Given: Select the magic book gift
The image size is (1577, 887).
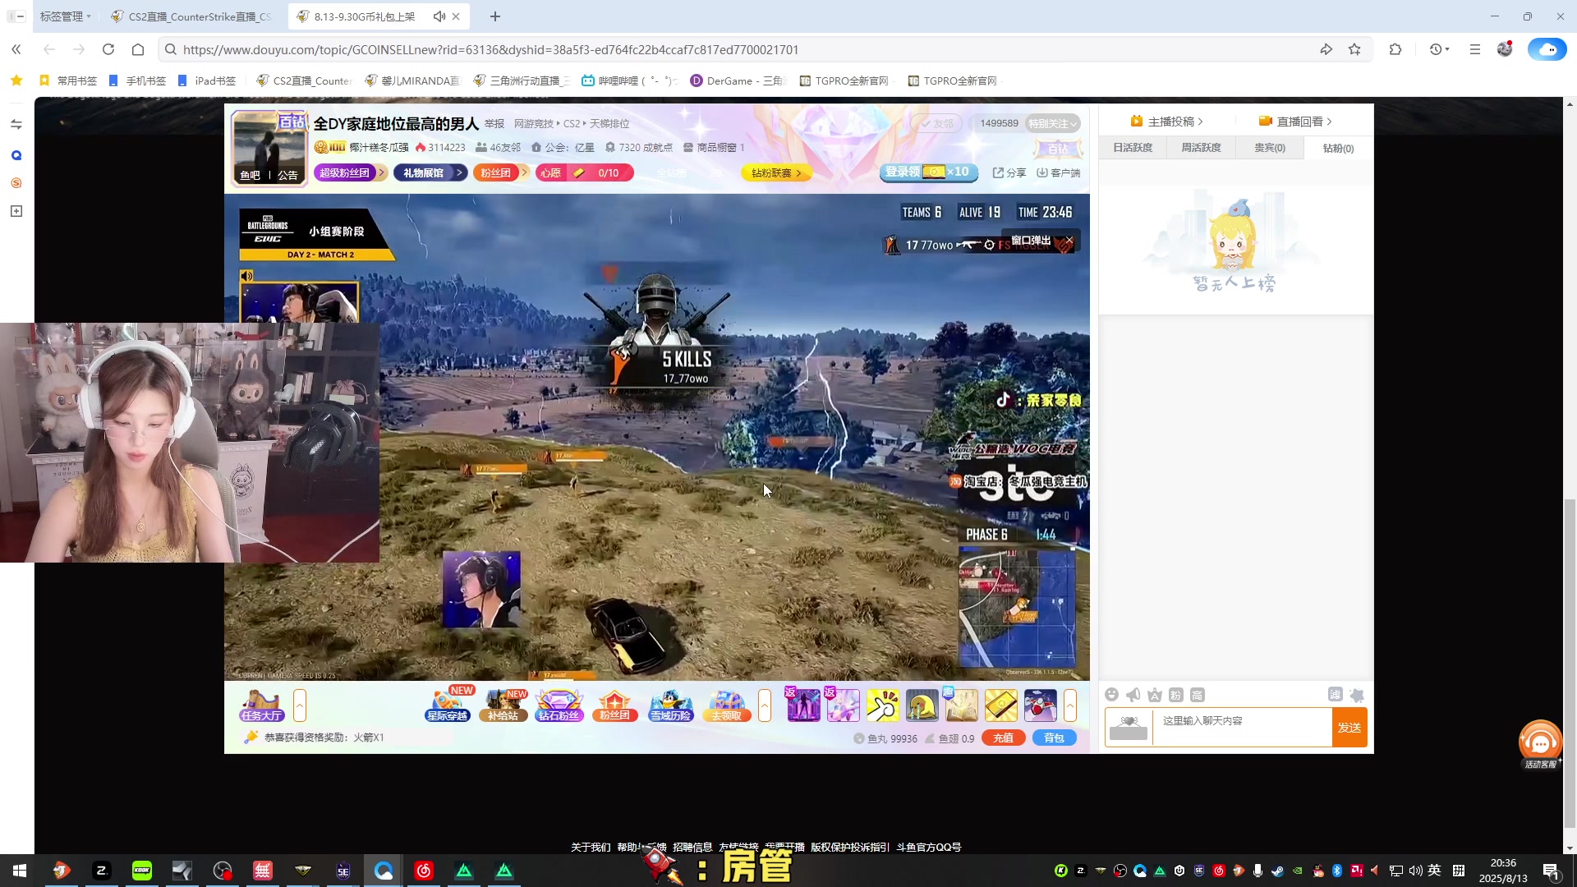Looking at the screenshot, I should (x=961, y=705).
